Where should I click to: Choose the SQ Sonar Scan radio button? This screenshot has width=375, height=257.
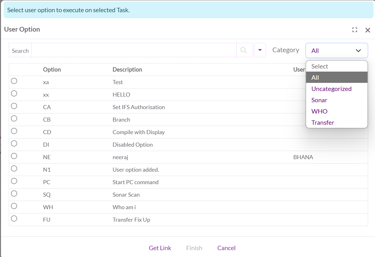tap(14, 194)
